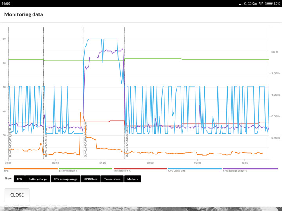Tap the purple CPU average usage legend bar
Viewport: 282px width, 211px height.
pos(250,168)
